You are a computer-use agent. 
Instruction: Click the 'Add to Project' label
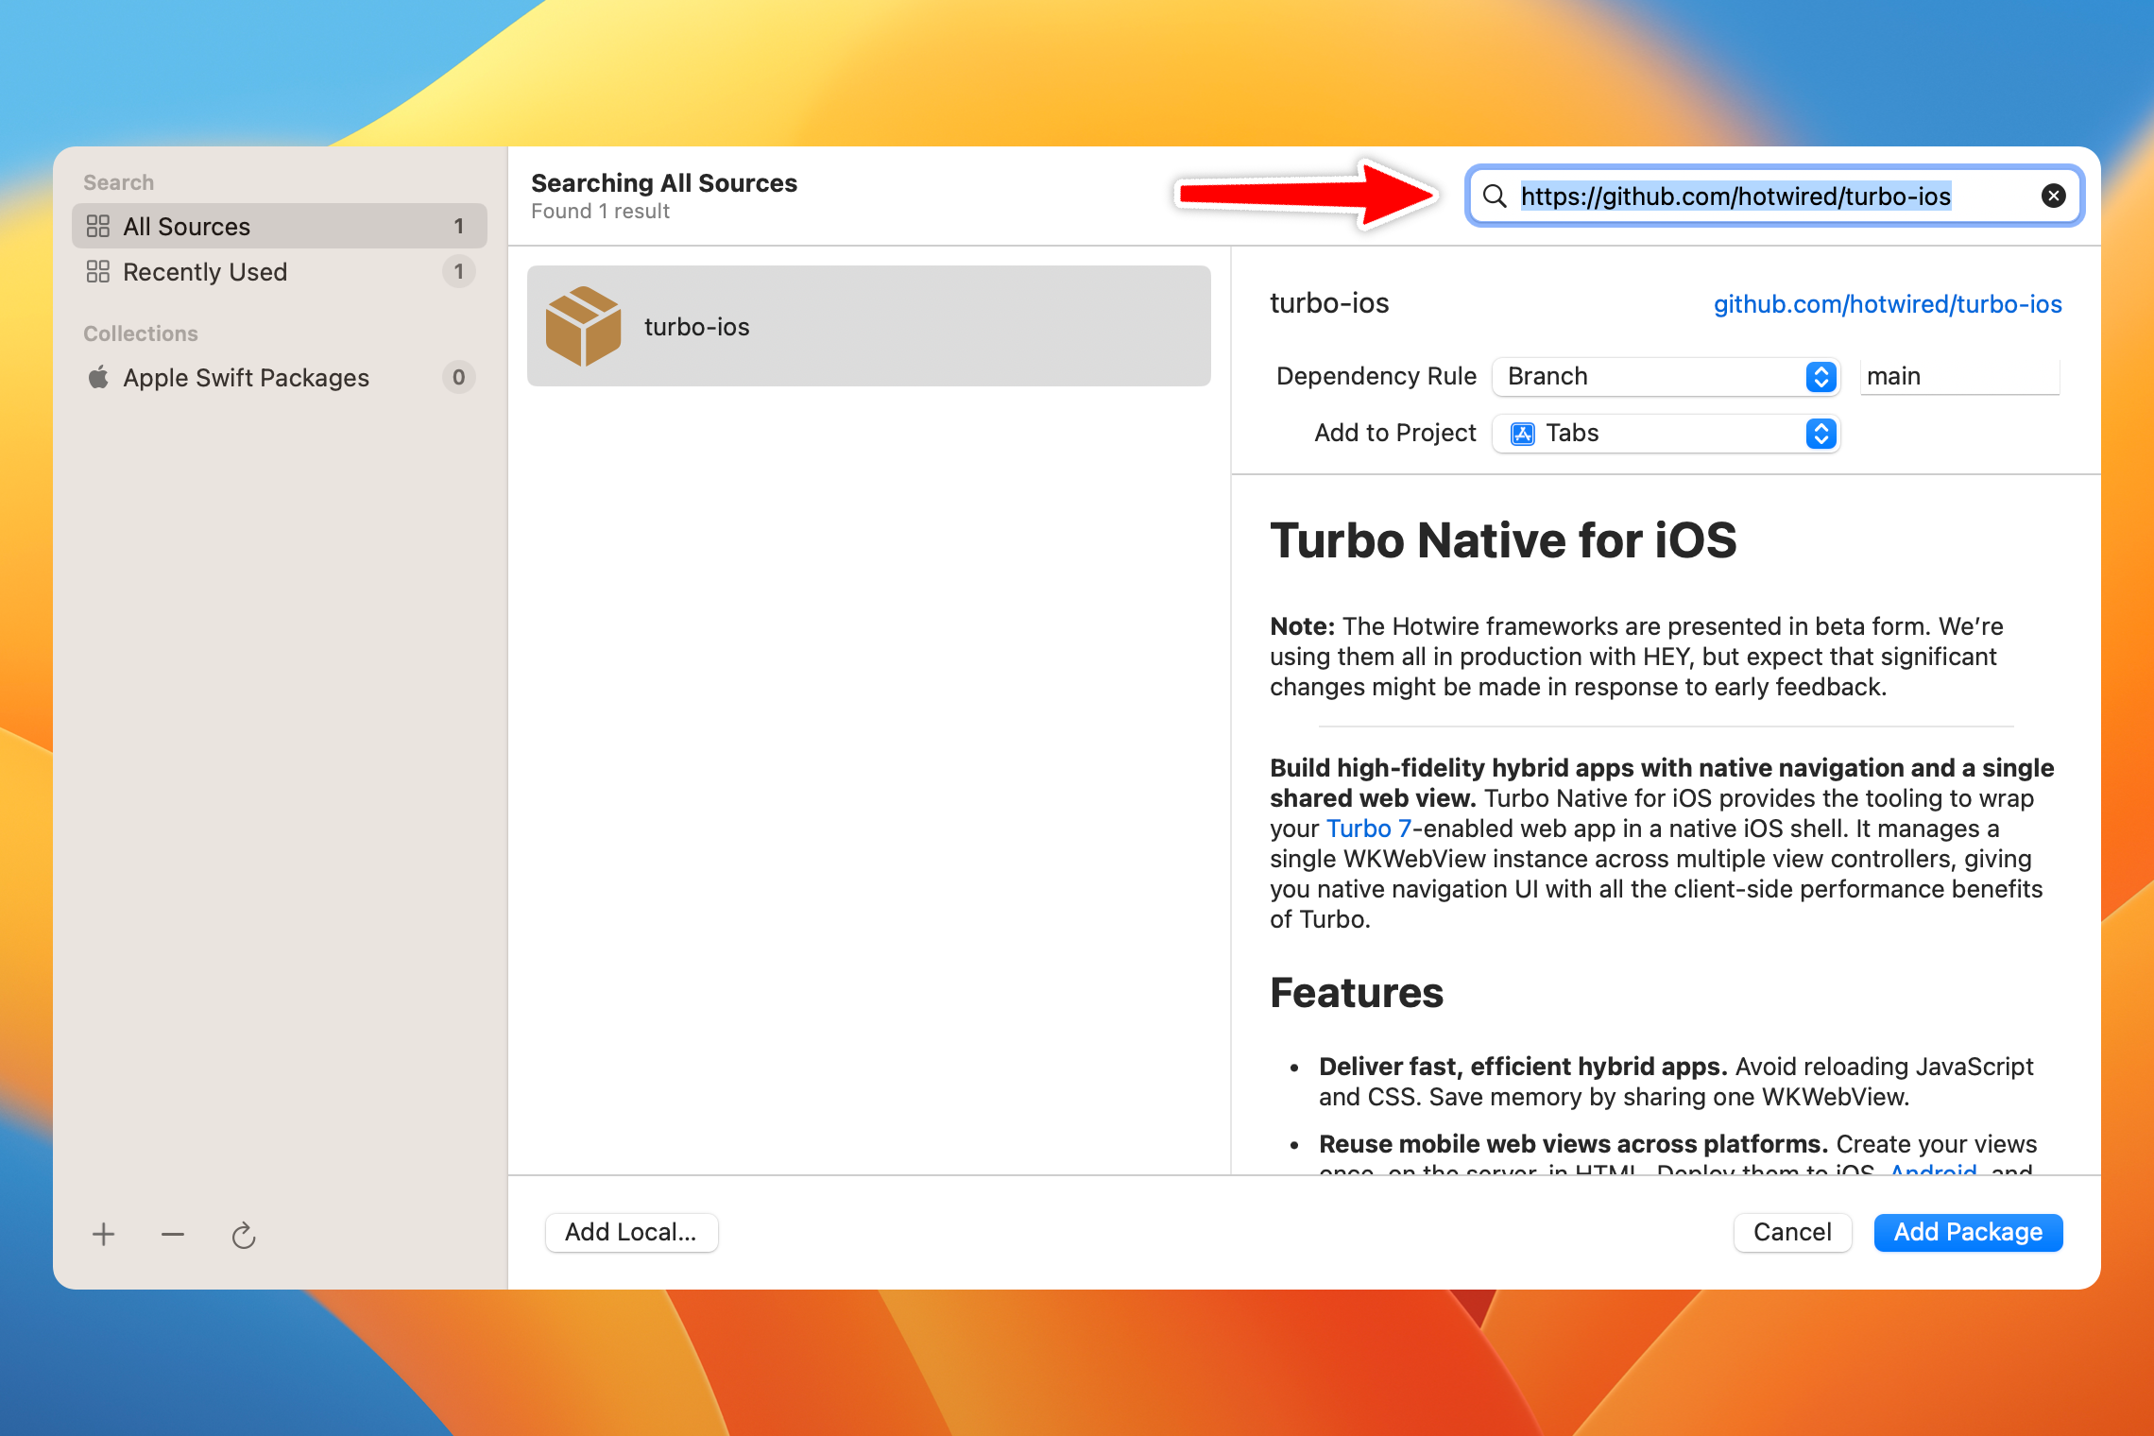(x=1394, y=433)
